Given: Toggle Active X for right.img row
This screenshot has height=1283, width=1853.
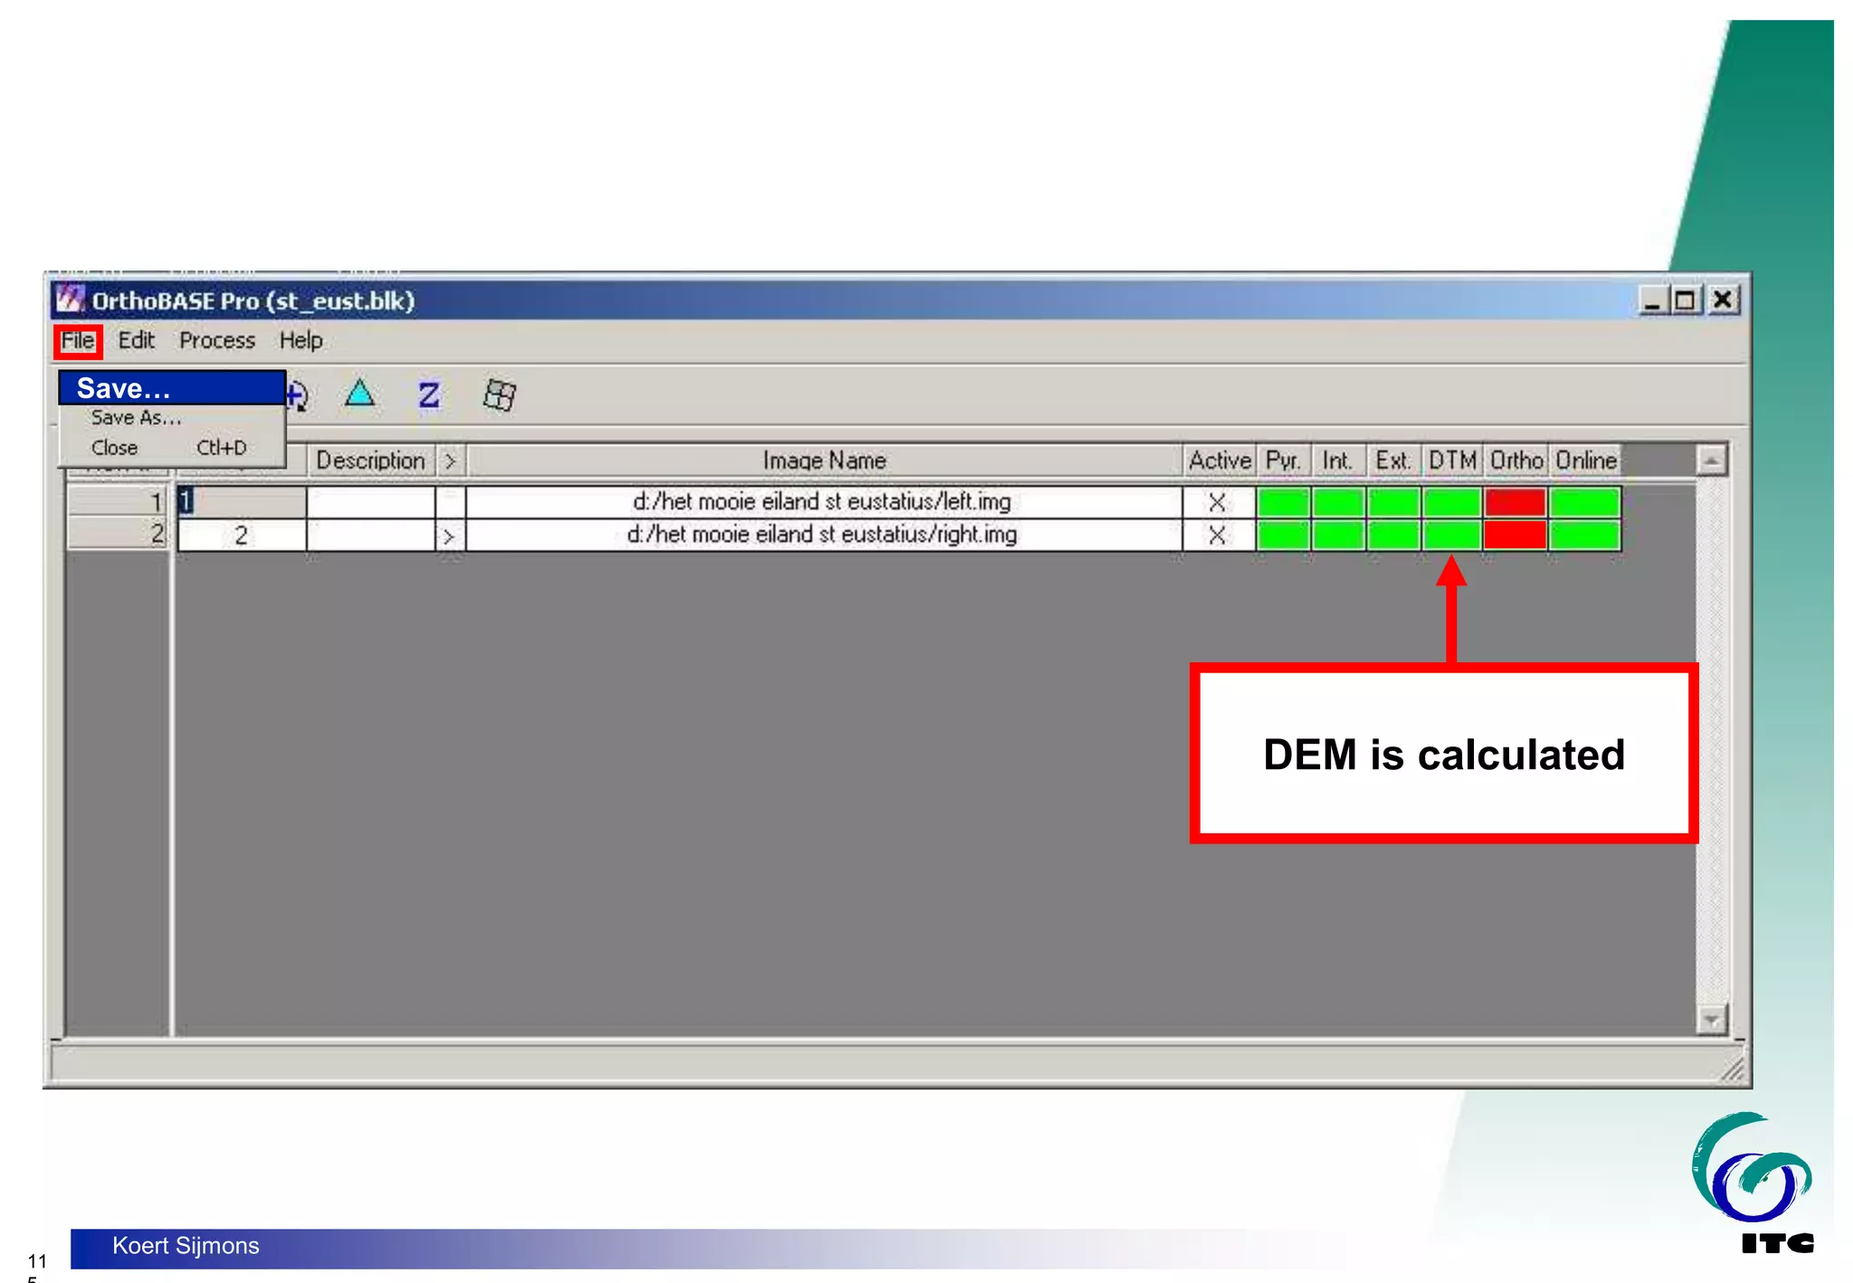Looking at the screenshot, I should [1218, 535].
